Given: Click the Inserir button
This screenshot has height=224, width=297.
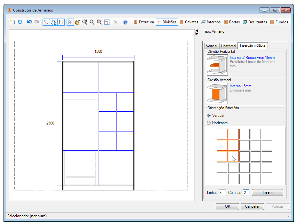Looking at the screenshot, I should coord(268,192).
